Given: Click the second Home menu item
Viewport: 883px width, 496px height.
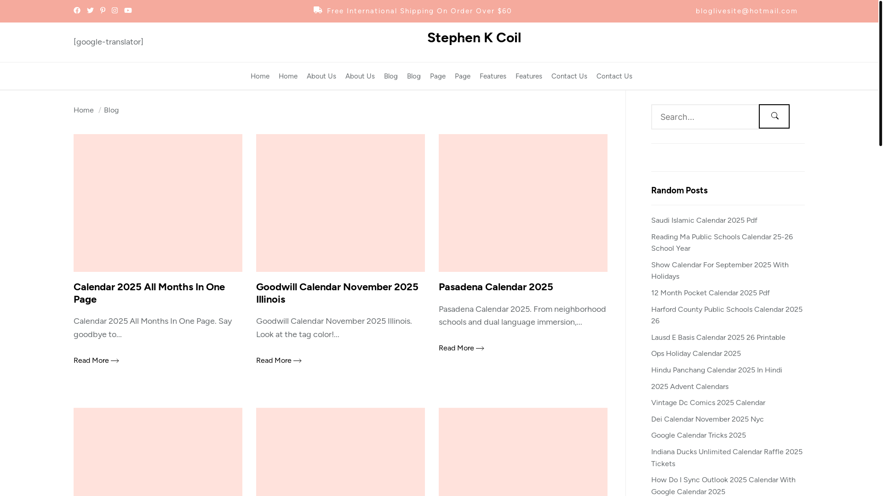Looking at the screenshot, I should (x=288, y=76).
